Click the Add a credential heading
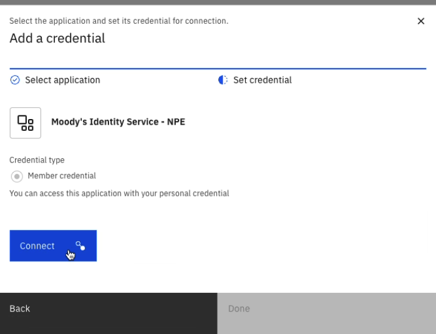The height and width of the screenshot is (334, 436). [57, 38]
